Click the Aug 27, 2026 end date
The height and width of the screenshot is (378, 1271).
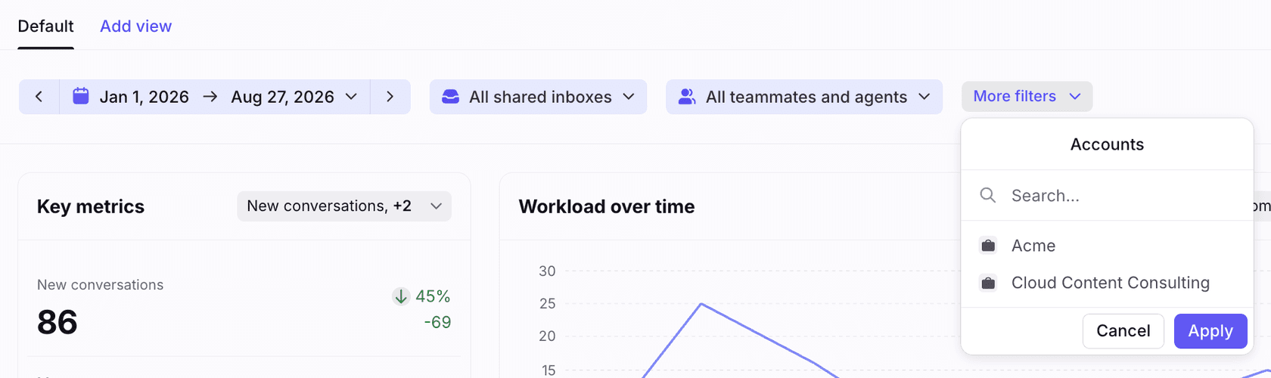tap(282, 97)
